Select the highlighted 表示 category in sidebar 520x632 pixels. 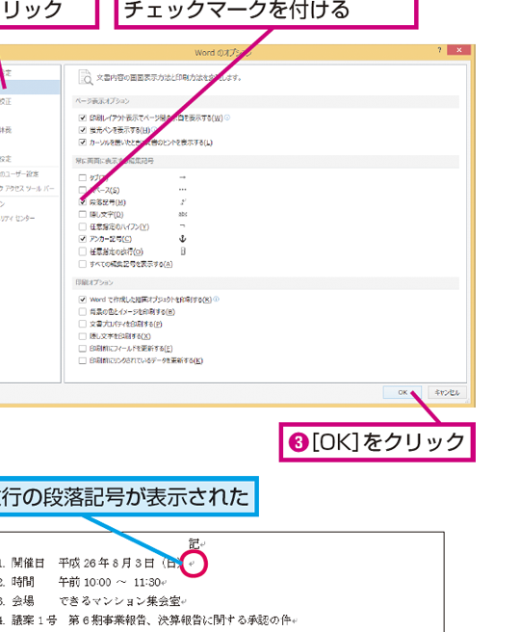click(x=30, y=87)
